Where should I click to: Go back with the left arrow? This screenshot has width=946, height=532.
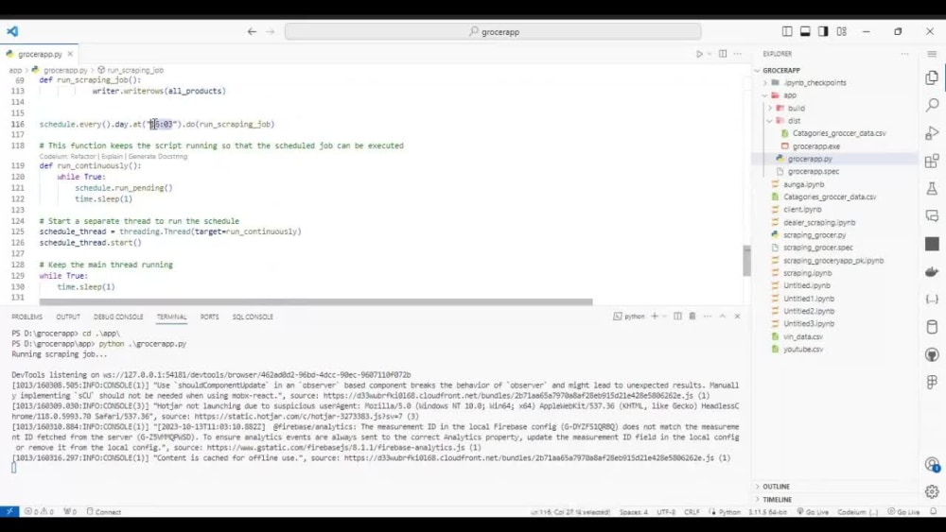click(x=252, y=31)
